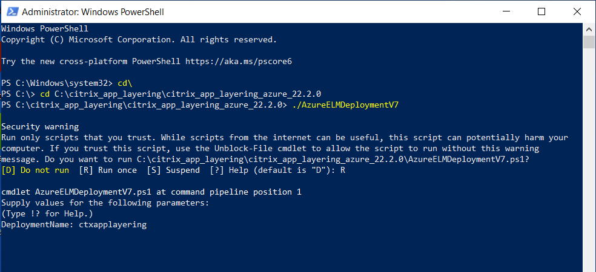This screenshot has width=596, height=272.
Task: Click the PowerShell icon in the title bar
Action: click(x=10, y=11)
